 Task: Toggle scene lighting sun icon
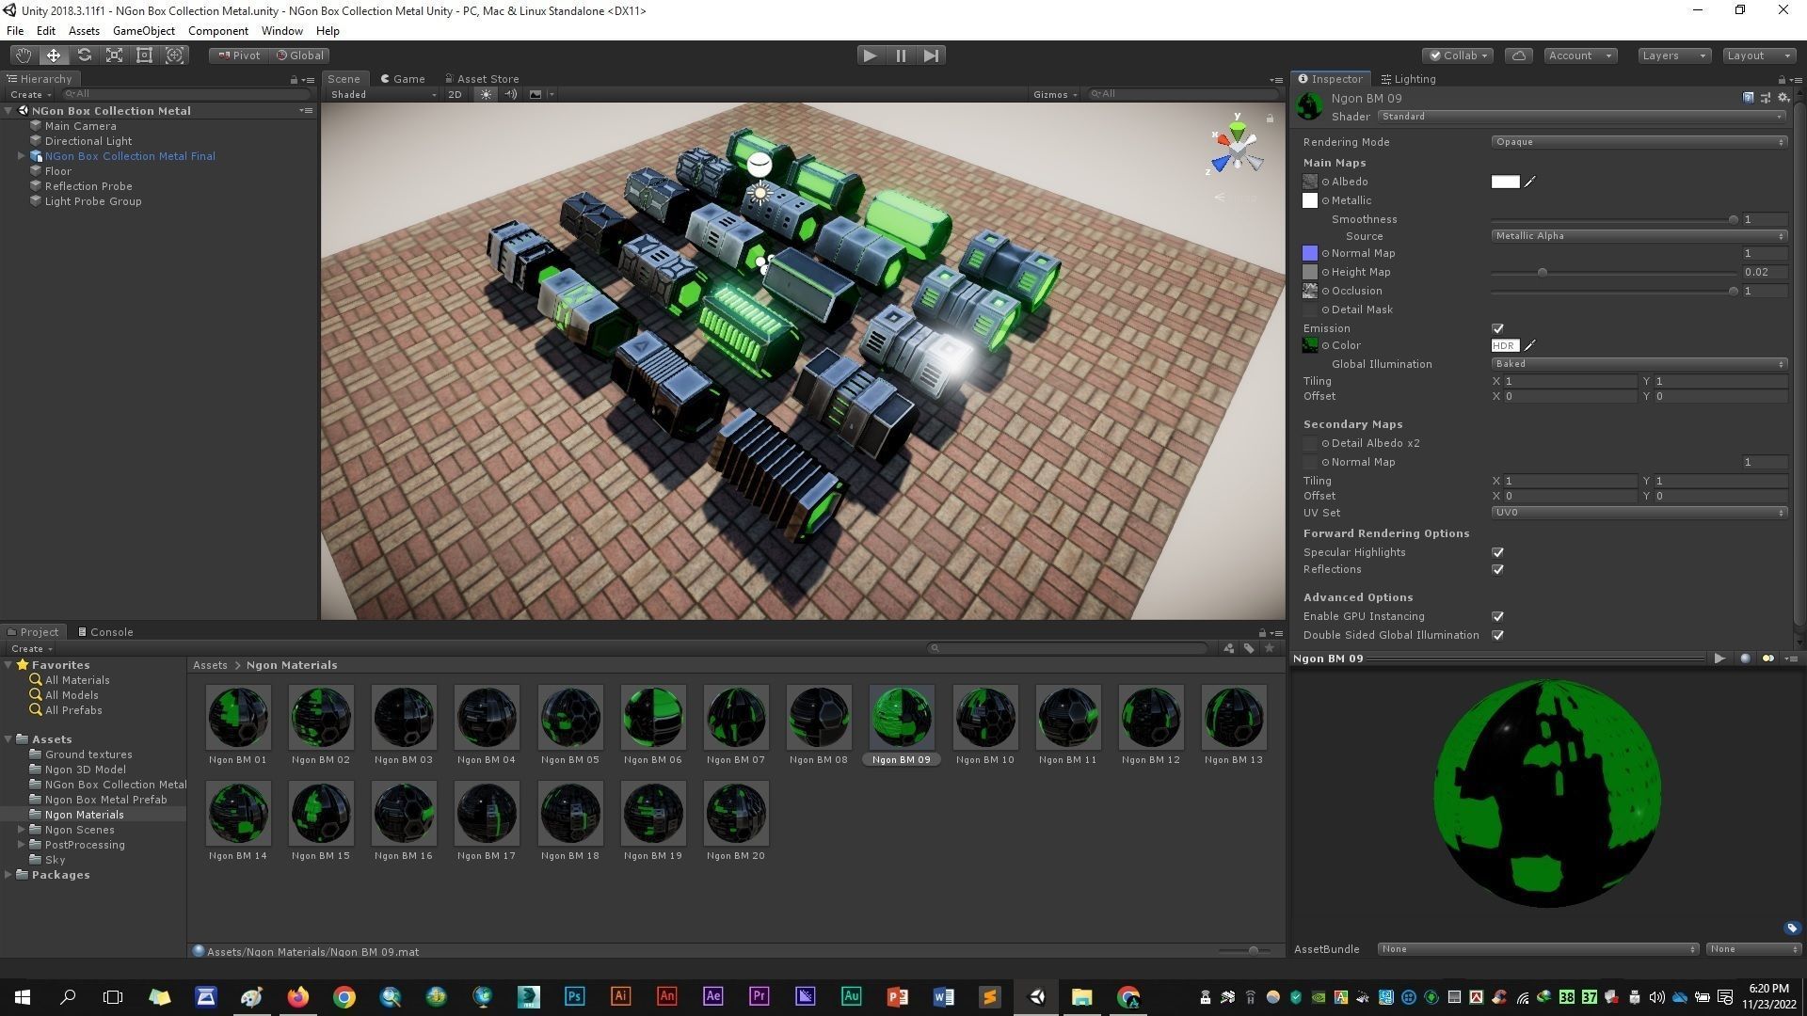(486, 94)
